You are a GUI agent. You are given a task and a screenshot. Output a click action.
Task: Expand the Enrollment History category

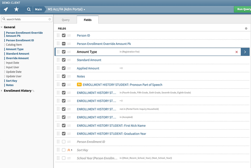coord(2,91)
